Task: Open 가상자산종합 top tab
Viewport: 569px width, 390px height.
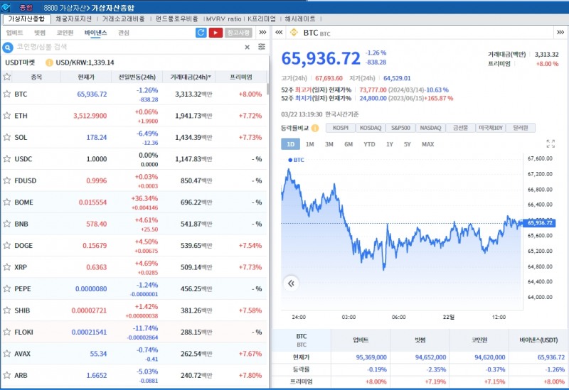Action: pos(26,19)
